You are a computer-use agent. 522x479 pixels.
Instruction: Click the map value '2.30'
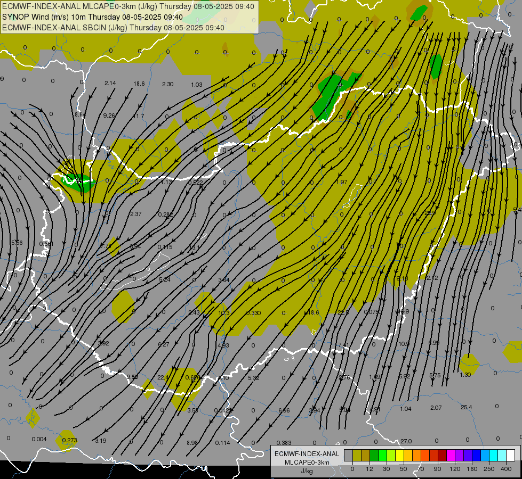[168, 84]
